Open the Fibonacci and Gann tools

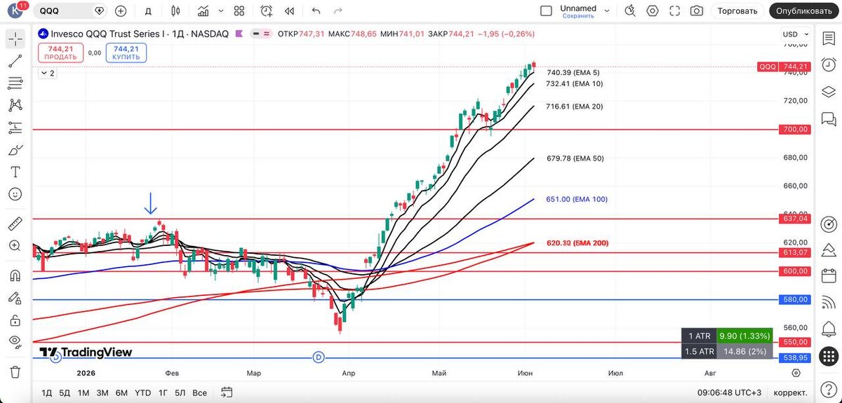pyautogui.click(x=15, y=83)
